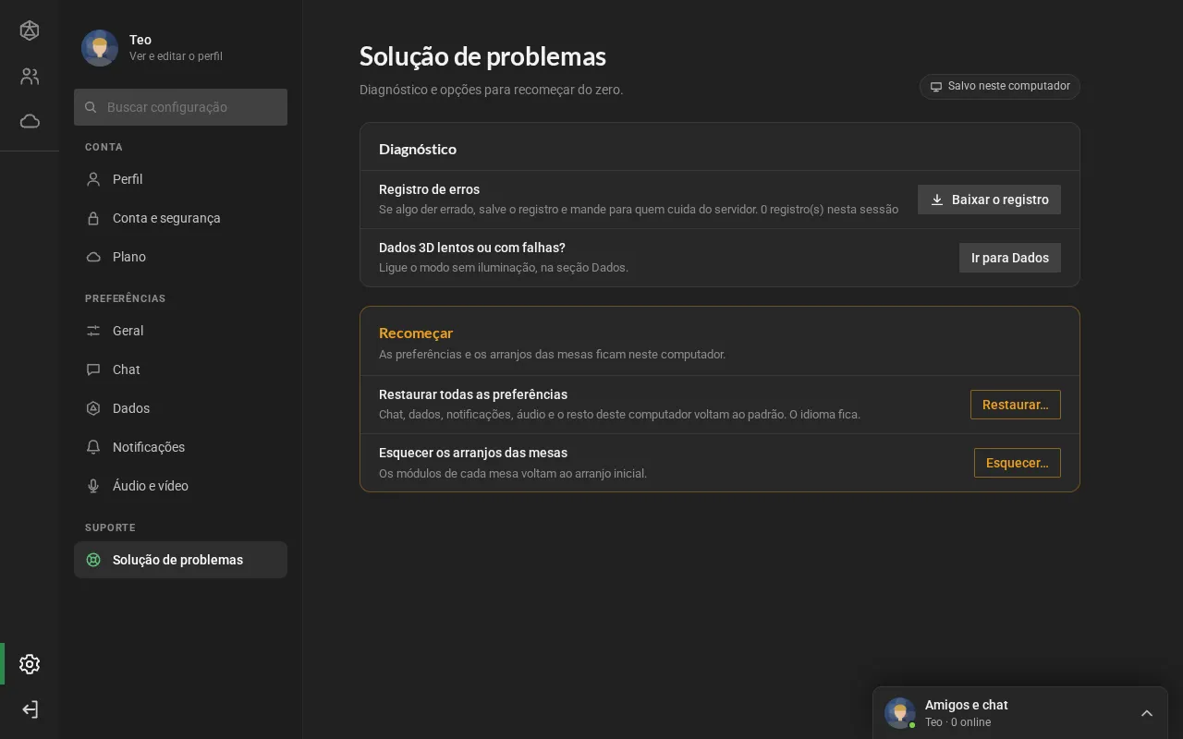1183x739 pixels.
Task: Open the Notificações preferences section
Action: click(180, 447)
